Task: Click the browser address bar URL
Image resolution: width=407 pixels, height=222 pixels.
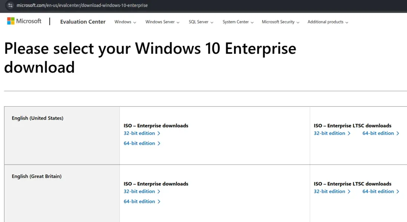Action: point(82,5)
